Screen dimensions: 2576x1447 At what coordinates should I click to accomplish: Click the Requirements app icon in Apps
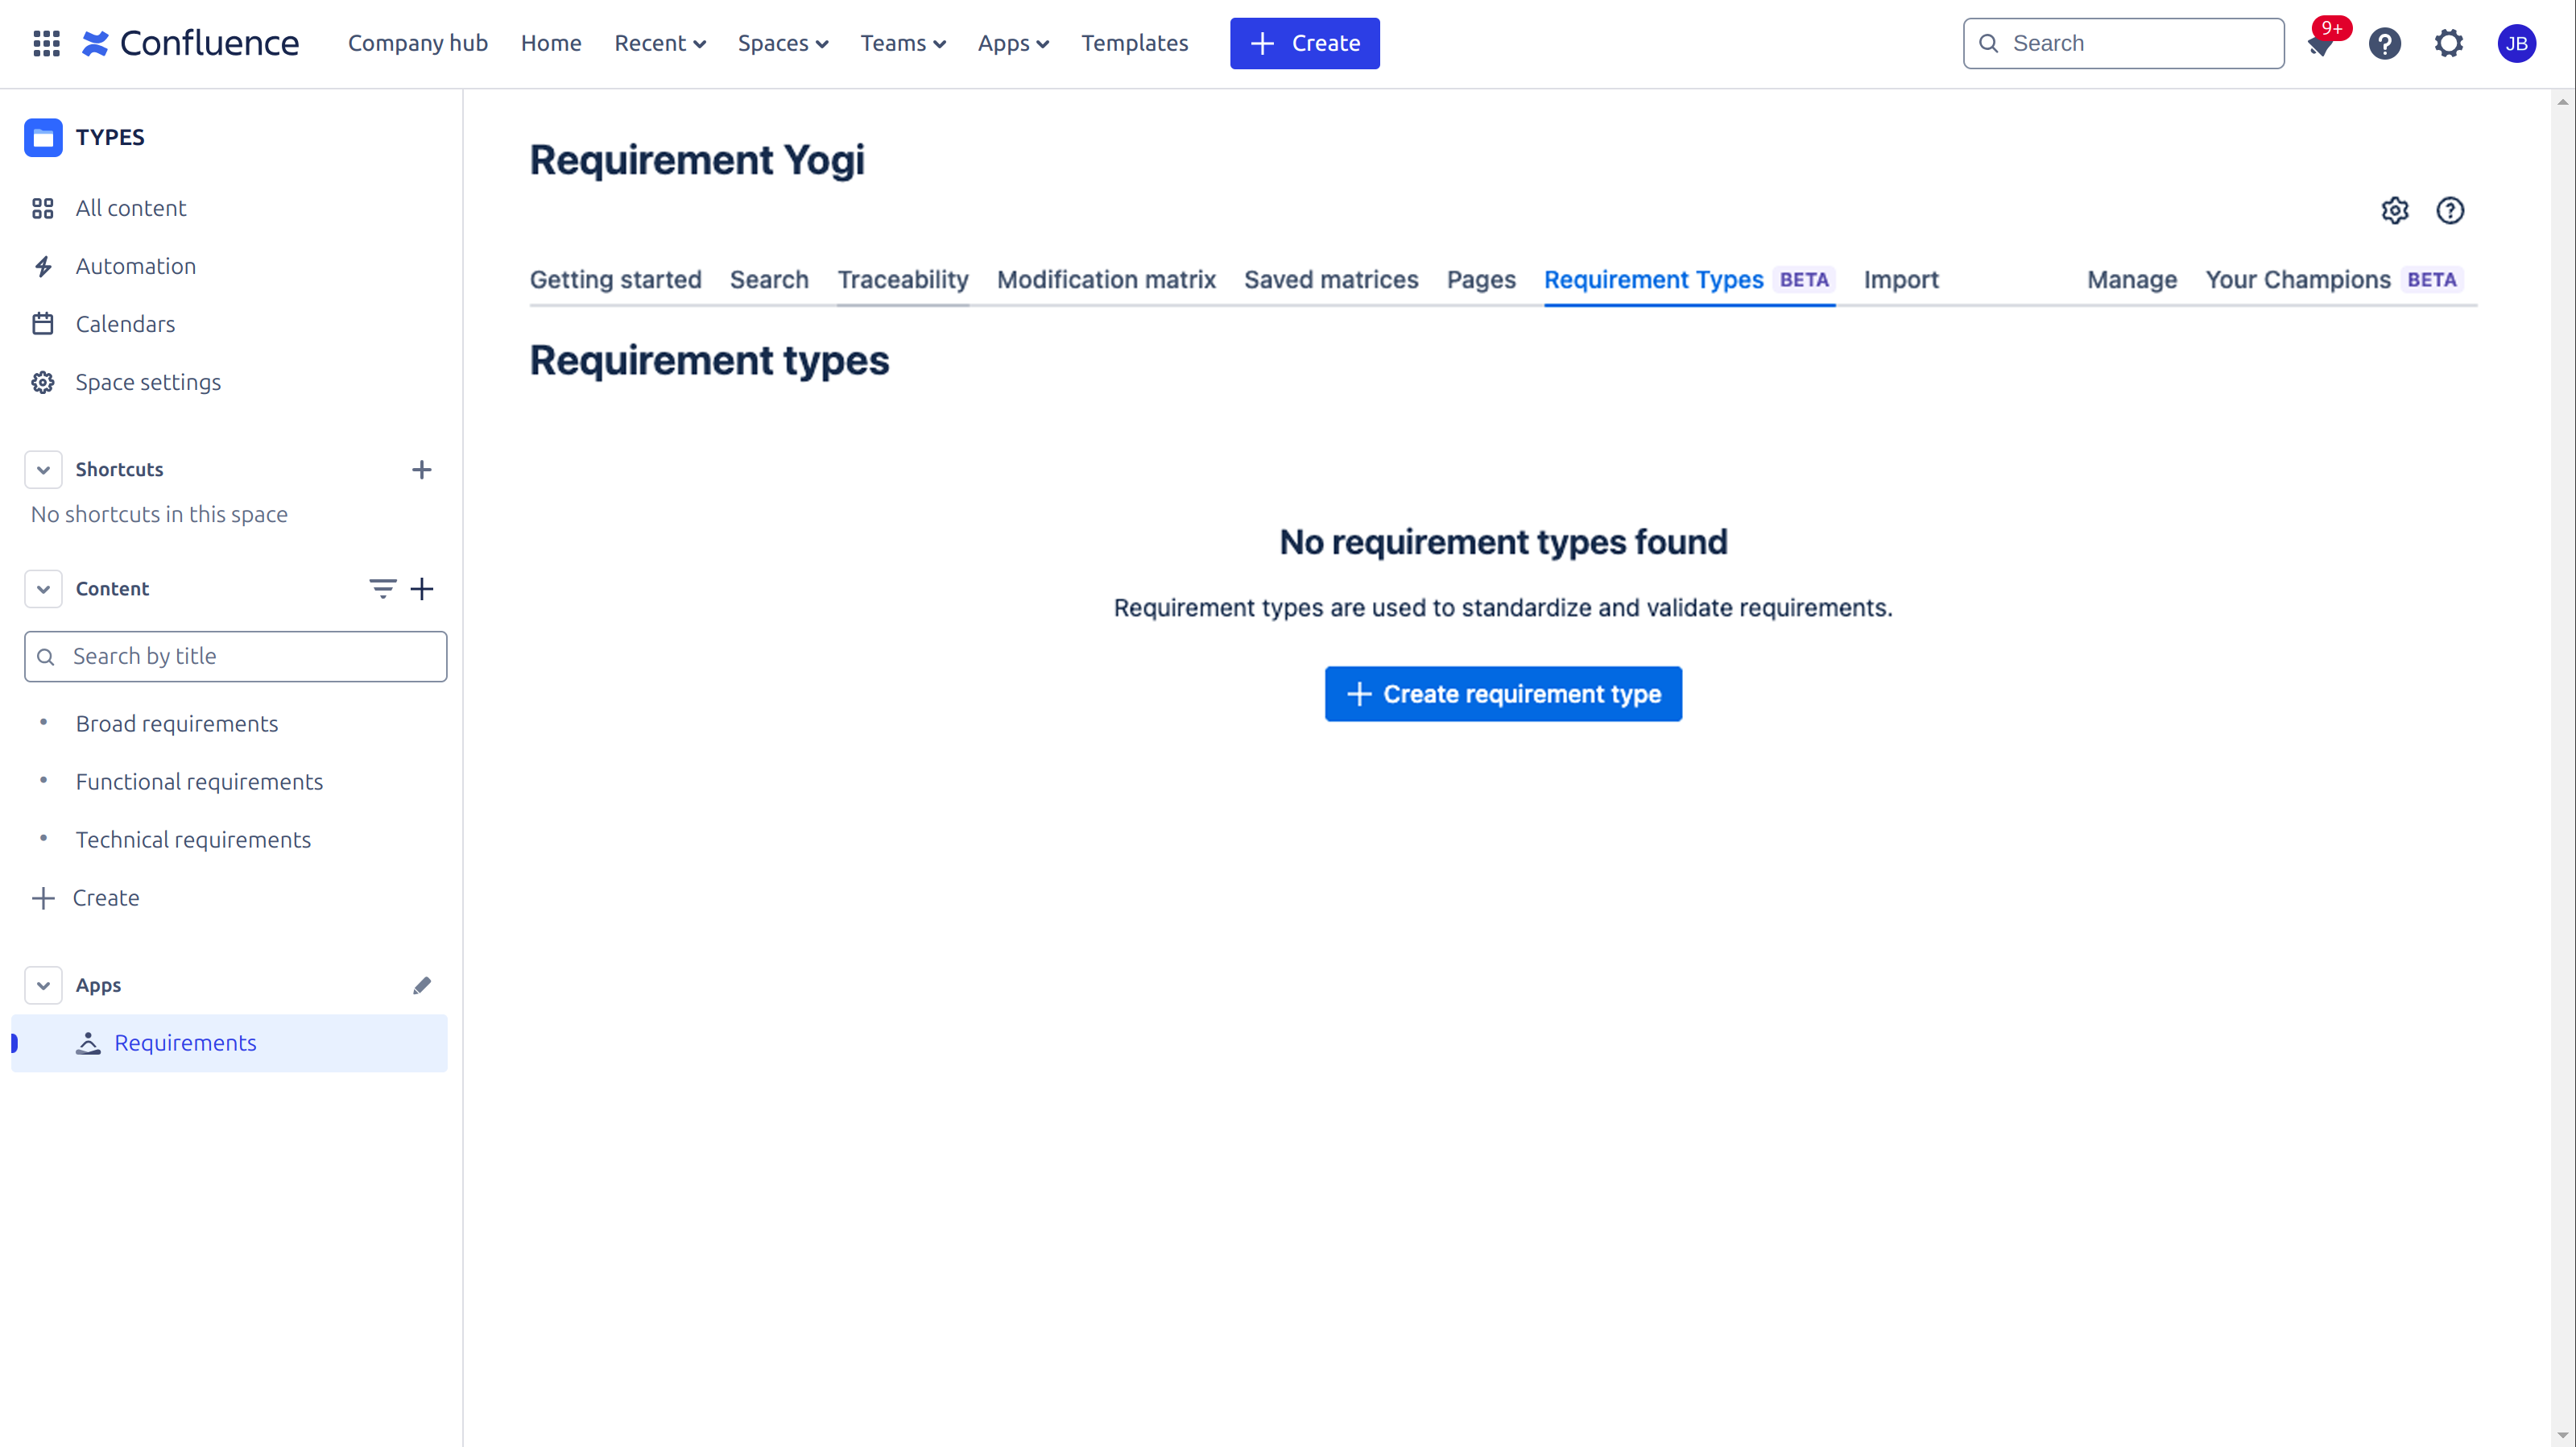tap(88, 1043)
